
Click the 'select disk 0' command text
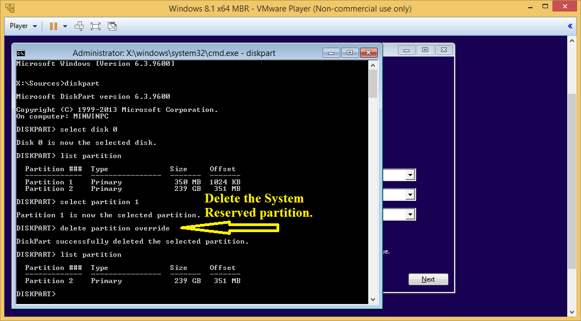tap(88, 129)
